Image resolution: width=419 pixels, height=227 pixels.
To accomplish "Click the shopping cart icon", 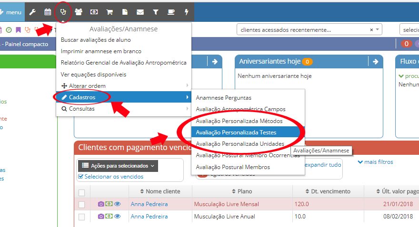I will pyautogui.click(x=110, y=12).
